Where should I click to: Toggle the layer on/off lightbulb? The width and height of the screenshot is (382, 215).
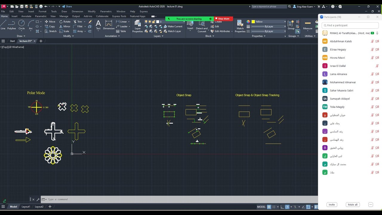tap(146, 21)
